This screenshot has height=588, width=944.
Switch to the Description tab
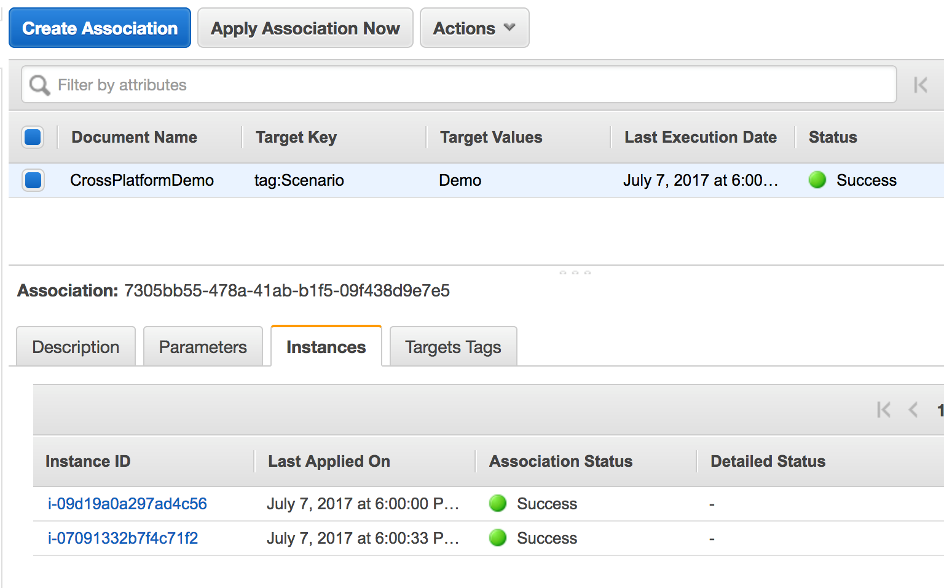coord(76,347)
